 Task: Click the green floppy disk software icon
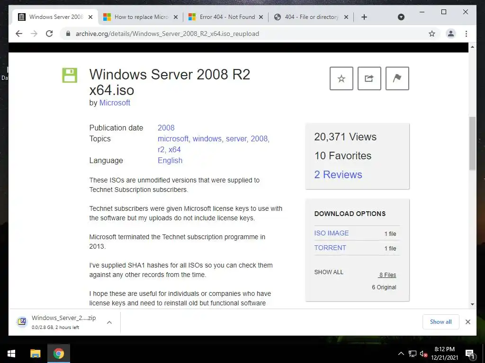point(70,75)
